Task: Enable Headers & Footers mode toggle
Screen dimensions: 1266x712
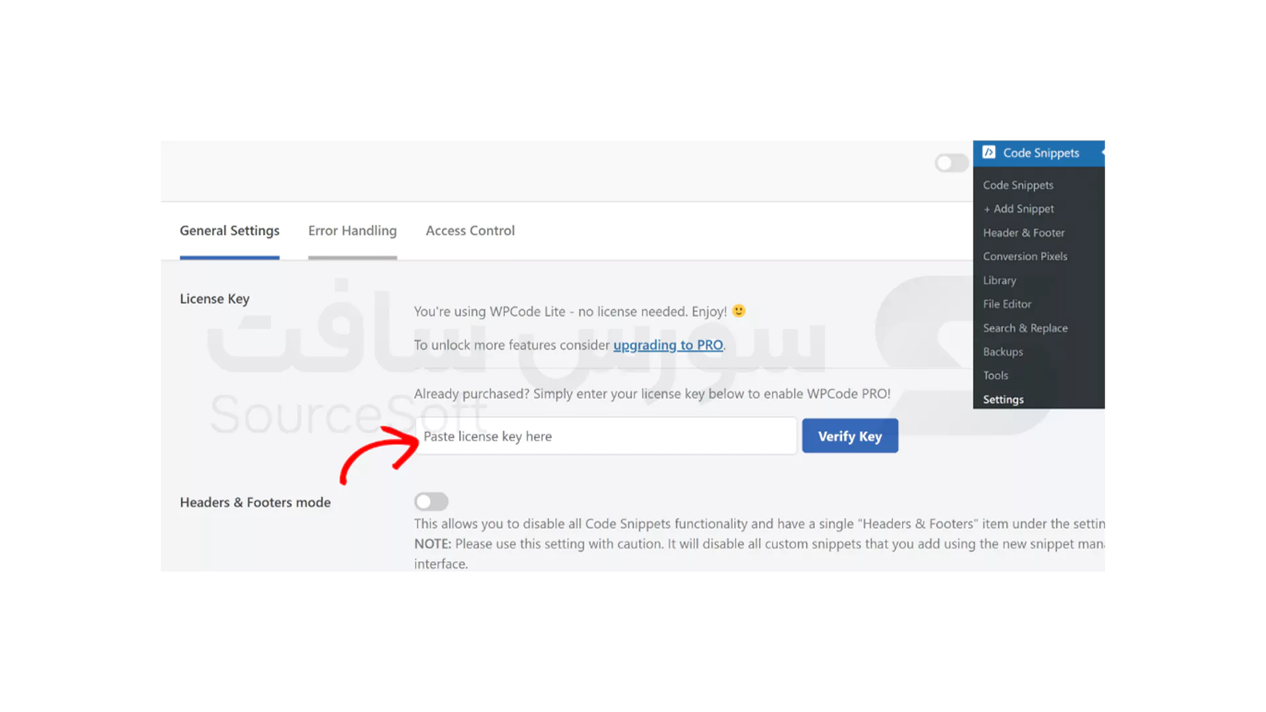Action: click(431, 501)
